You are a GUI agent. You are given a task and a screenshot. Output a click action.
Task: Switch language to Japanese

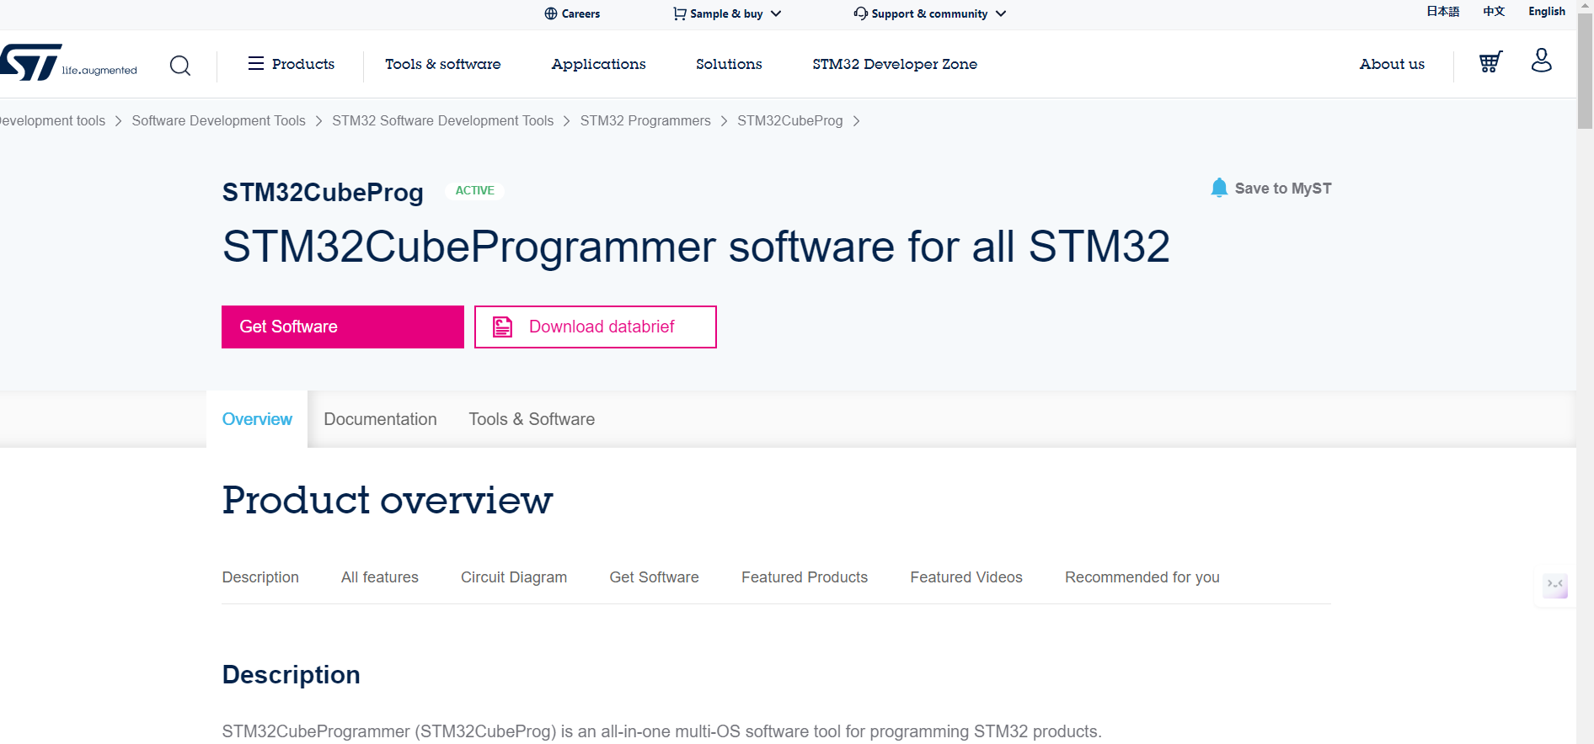(1442, 11)
